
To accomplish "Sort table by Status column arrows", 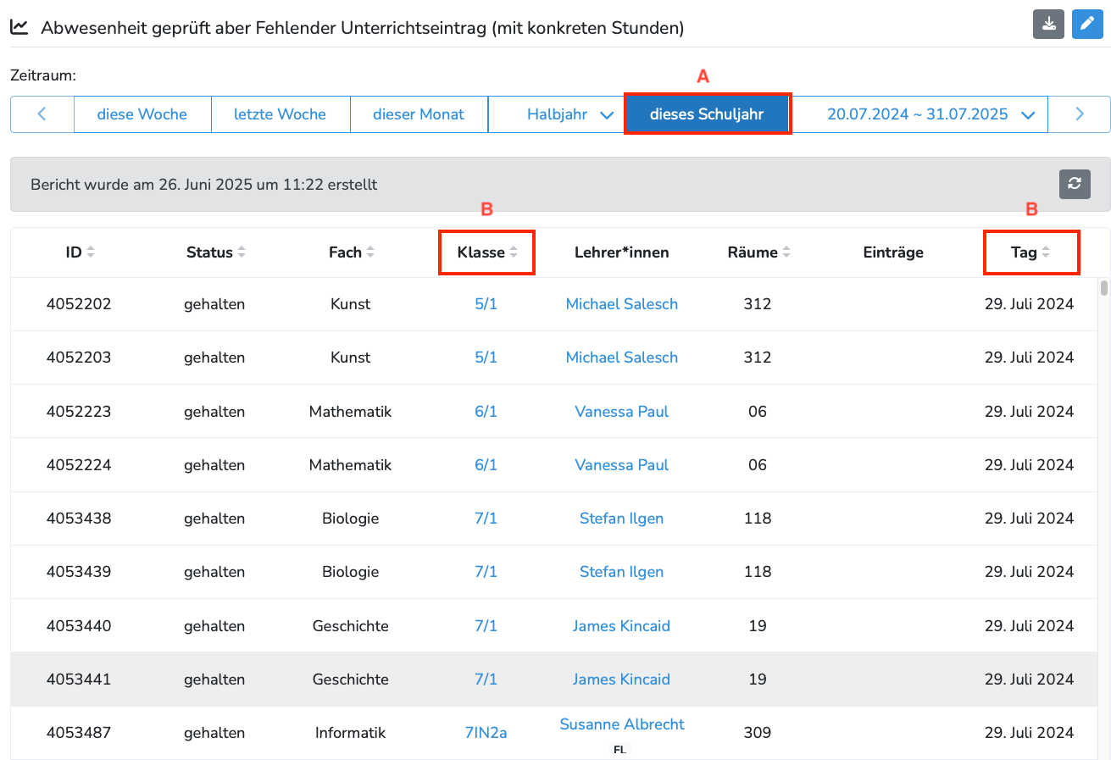I will [x=242, y=252].
